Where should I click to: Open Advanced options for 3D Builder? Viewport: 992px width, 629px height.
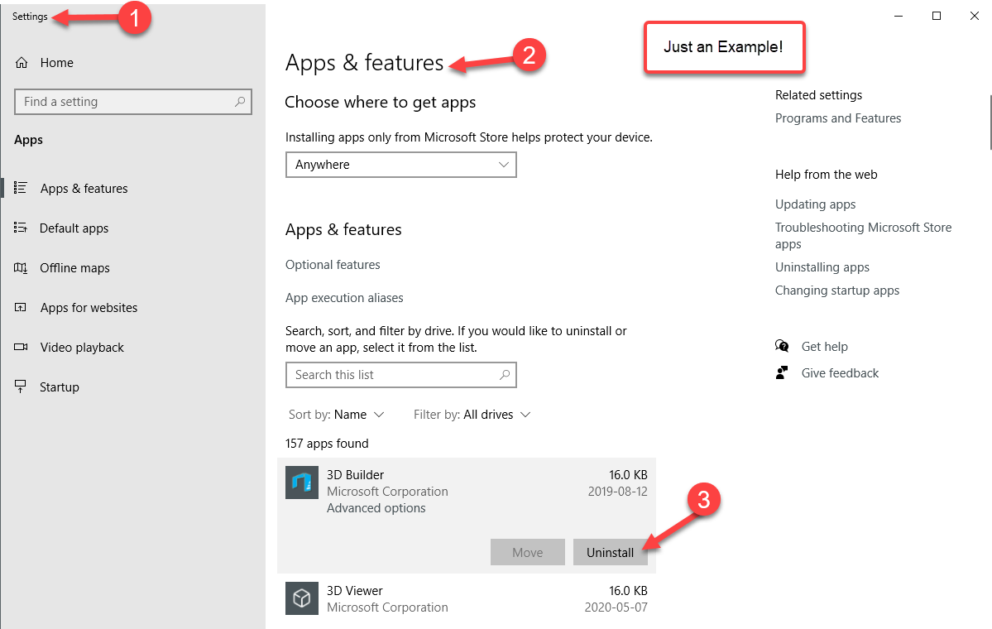(x=376, y=508)
